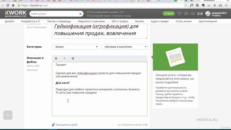
Task: Toggle italic formatting in description editor
Action: click(64, 58)
